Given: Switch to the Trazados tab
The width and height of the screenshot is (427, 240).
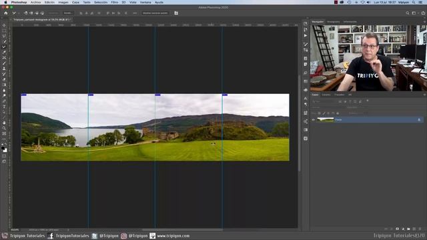Looking at the screenshot, I should click(x=340, y=95).
